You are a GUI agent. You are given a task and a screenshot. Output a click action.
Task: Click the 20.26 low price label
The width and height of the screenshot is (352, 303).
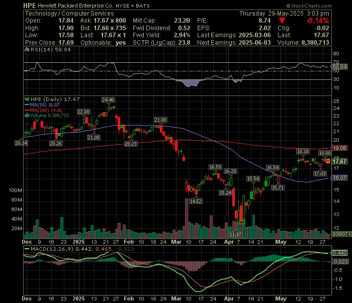[x=56, y=143]
